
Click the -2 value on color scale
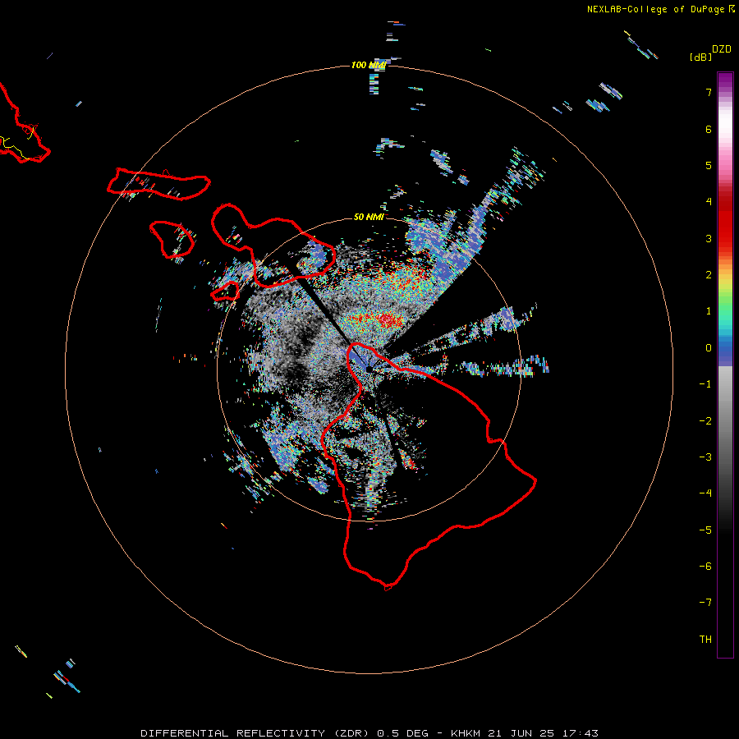tap(705, 421)
